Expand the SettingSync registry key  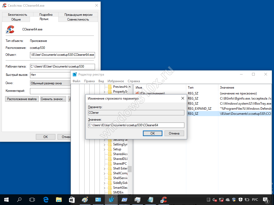coord(104,144)
